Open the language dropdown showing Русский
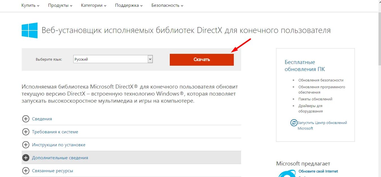 (113, 59)
